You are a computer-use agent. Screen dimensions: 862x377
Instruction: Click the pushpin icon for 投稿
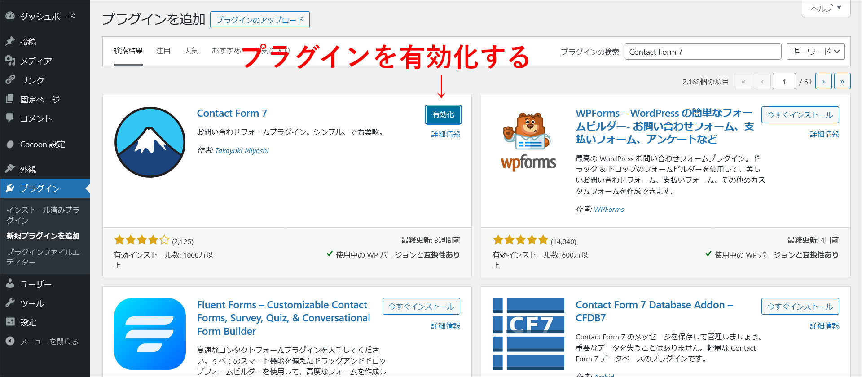pyautogui.click(x=10, y=41)
